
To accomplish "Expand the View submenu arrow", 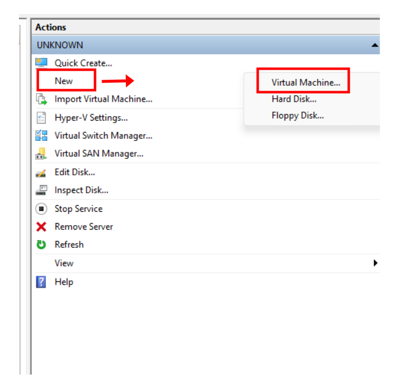I will coord(375,263).
